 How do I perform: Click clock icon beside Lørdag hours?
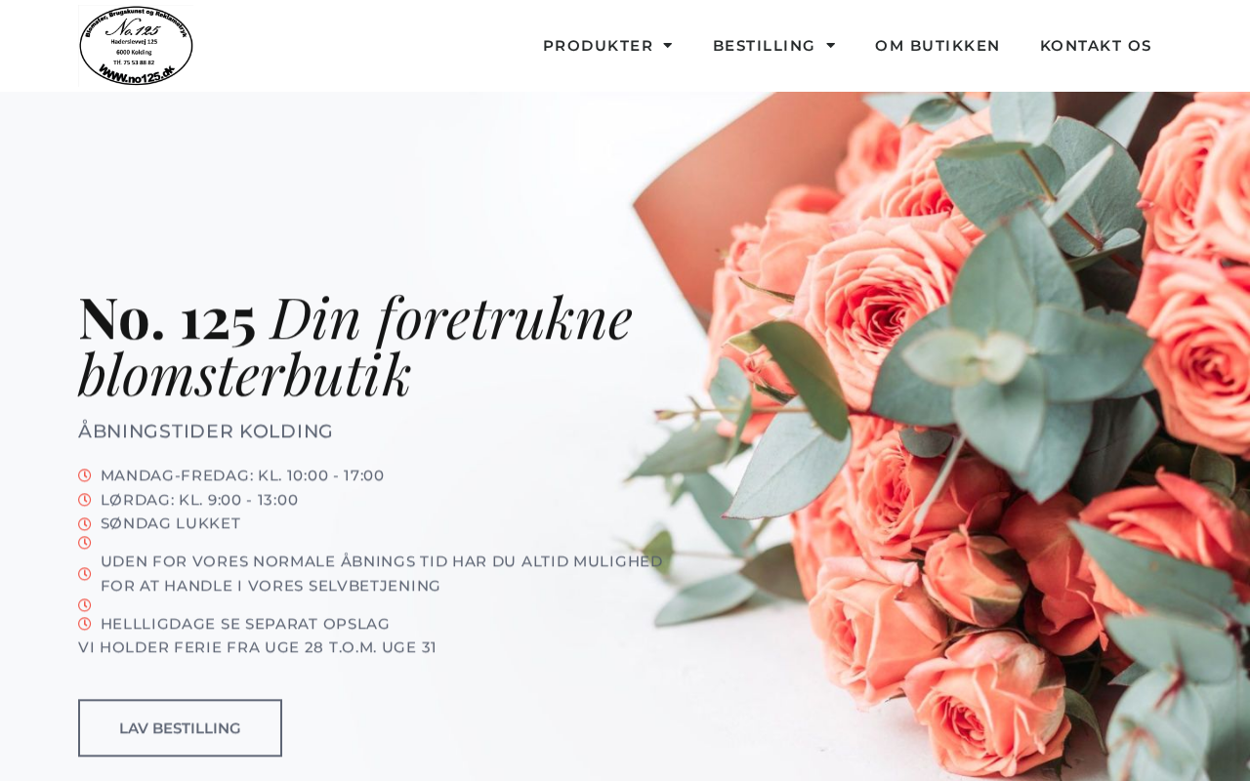coord(85,500)
